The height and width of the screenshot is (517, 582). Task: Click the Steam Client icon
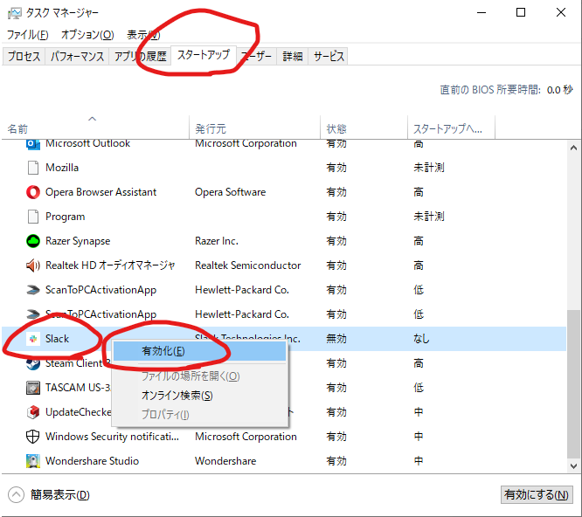coord(33,363)
